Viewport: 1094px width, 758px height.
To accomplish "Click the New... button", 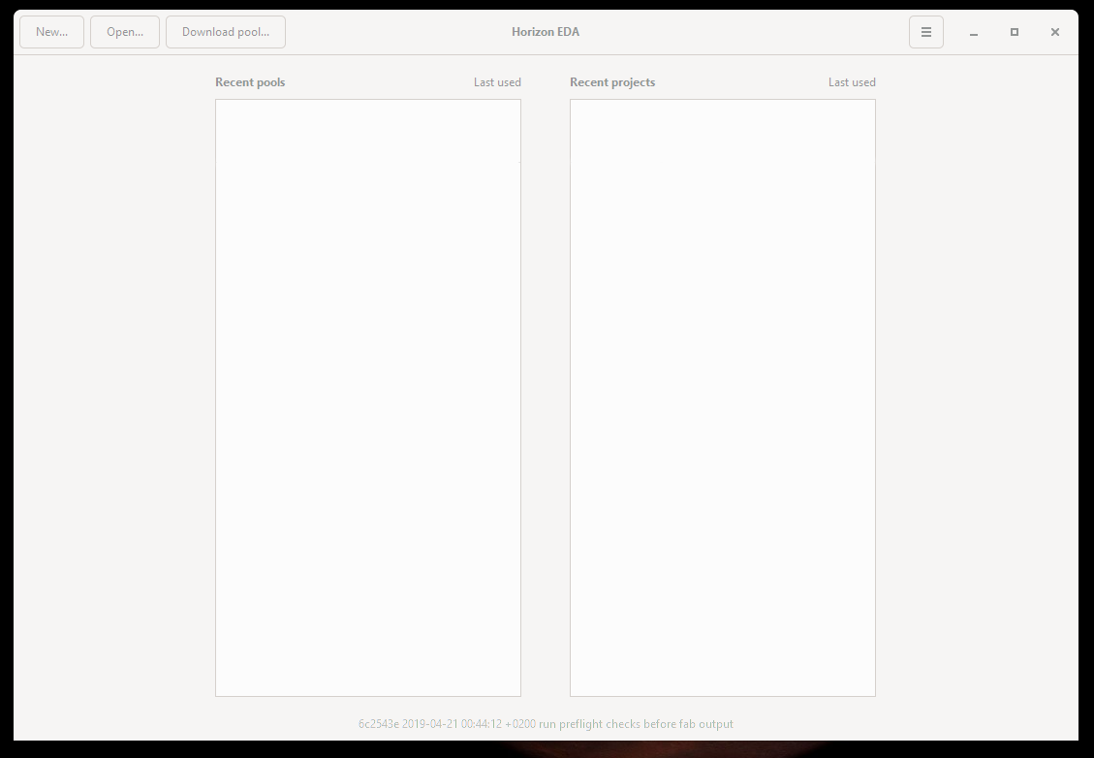I will (x=51, y=32).
